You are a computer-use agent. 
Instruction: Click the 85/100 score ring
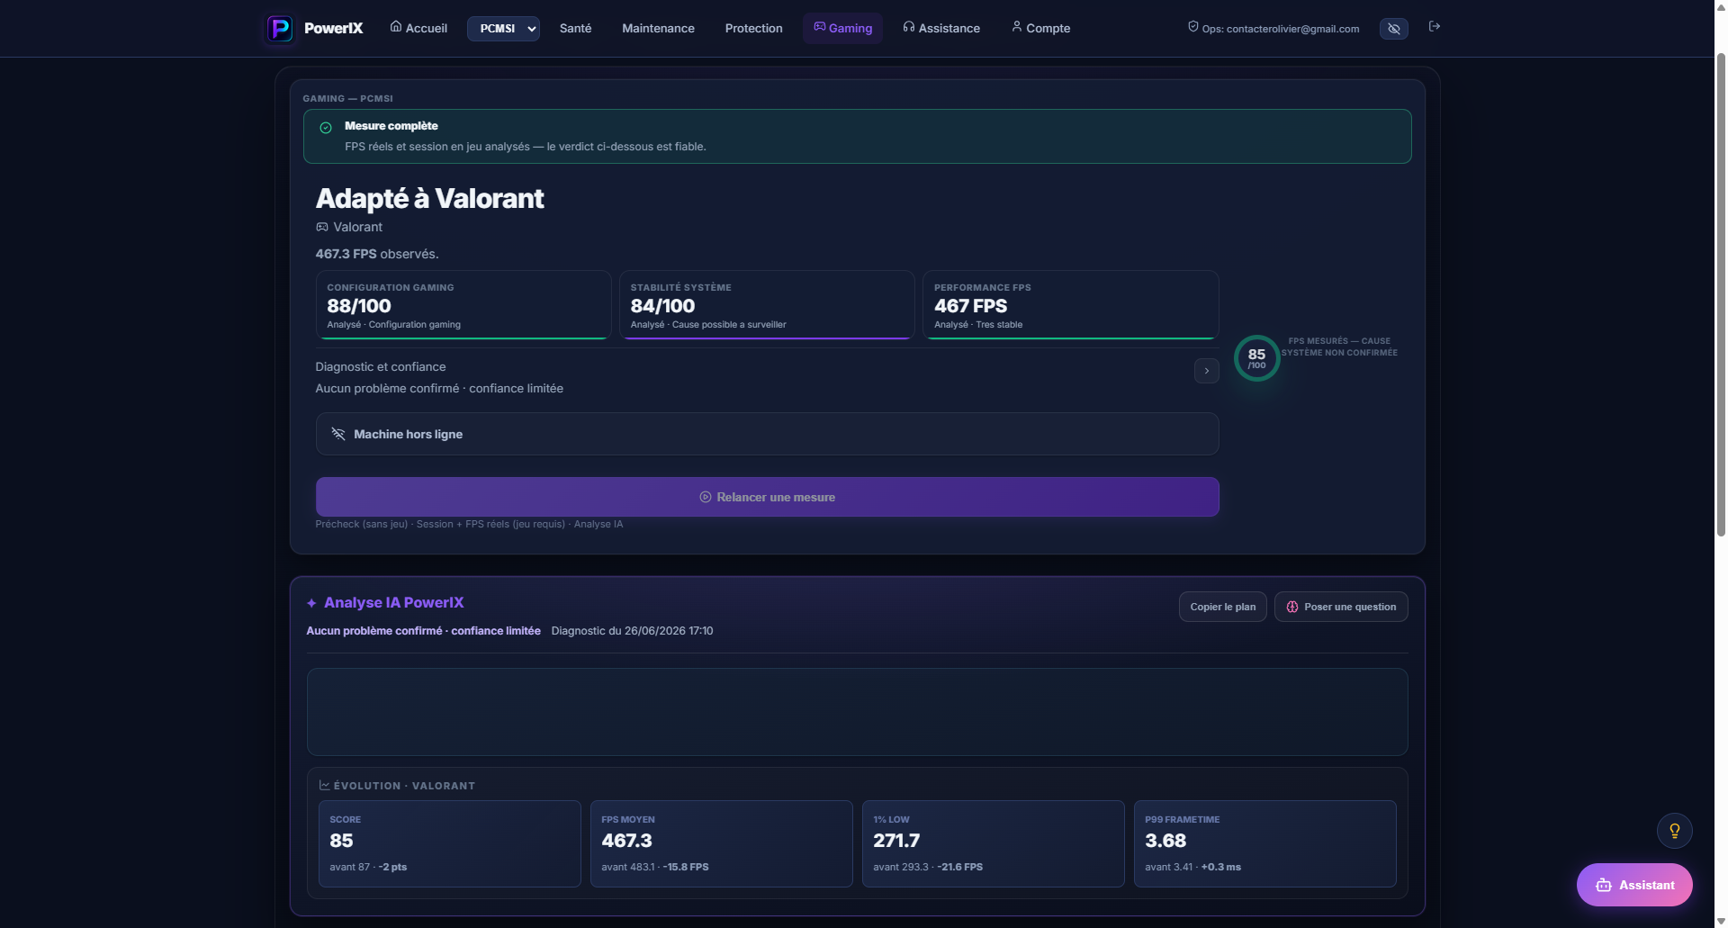click(1256, 358)
